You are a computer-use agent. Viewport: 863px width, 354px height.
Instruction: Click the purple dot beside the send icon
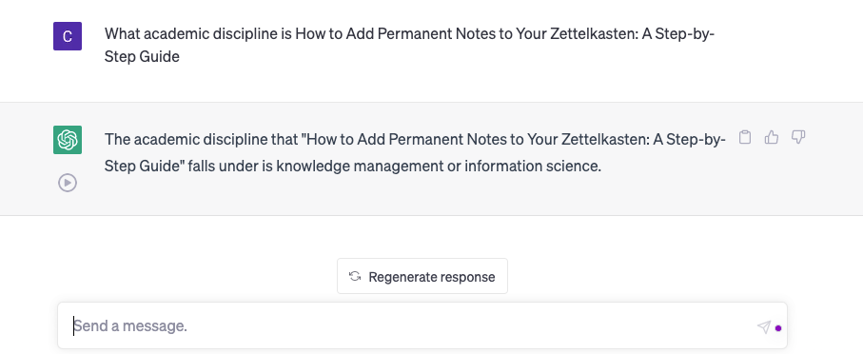[x=778, y=328]
